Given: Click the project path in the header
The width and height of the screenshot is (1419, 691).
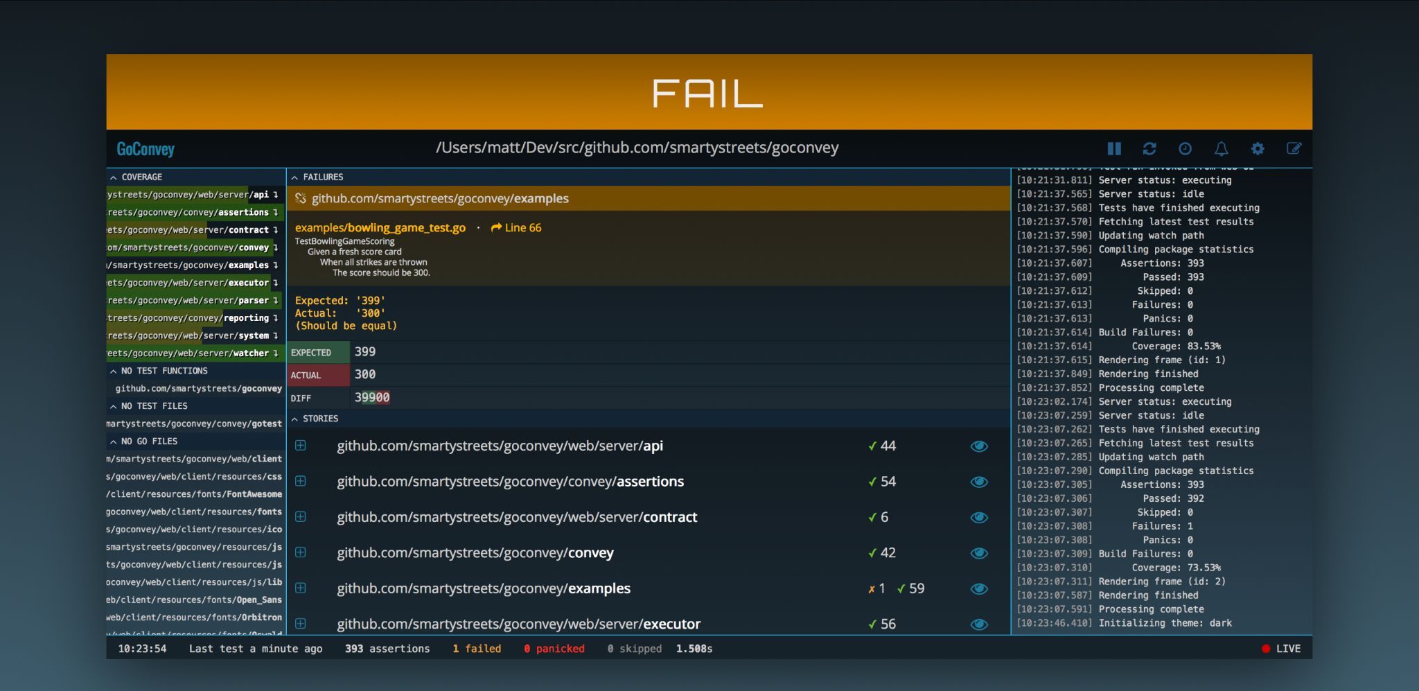Looking at the screenshot, I should pos(637,148).
